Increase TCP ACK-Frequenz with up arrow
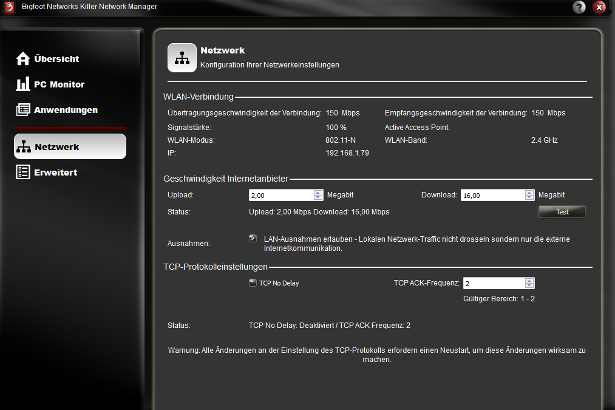The image size is (615, 410). [529, 281]
